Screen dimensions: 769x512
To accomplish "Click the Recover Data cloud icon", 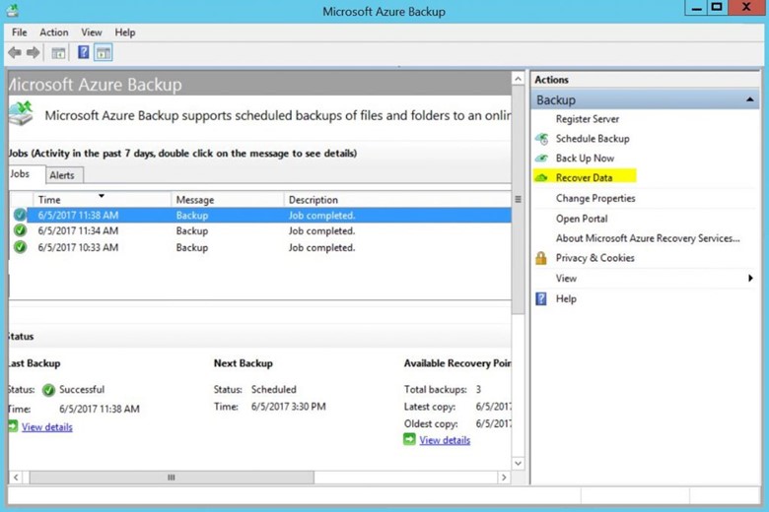I will (x=541, y=177).
